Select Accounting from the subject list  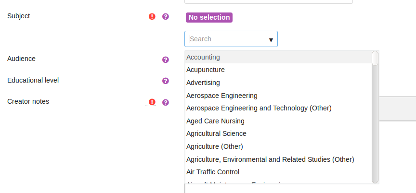[278, 57]
